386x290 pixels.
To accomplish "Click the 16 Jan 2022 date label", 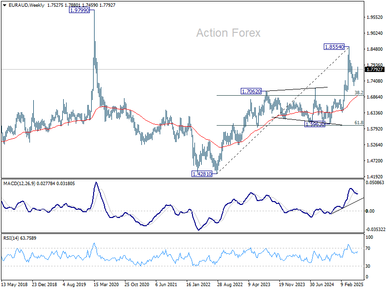I will point(198,284).
